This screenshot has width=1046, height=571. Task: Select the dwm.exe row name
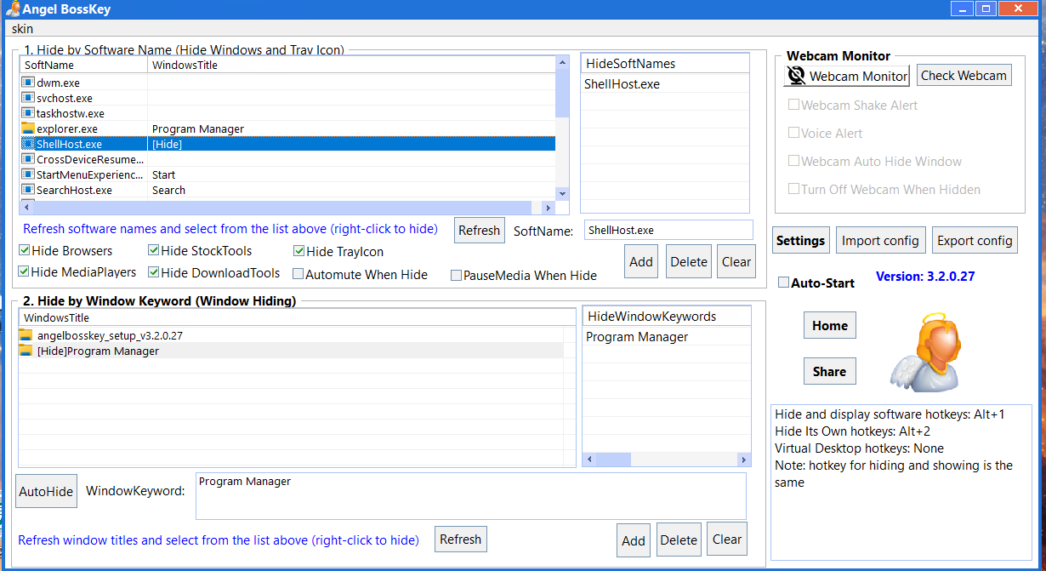(58, 83)
